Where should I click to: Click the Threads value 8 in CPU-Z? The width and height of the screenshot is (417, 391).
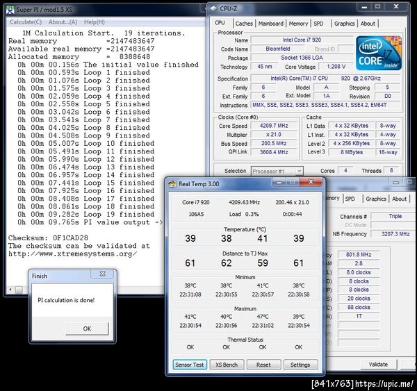point(391,170)
